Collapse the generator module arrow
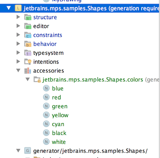The image size is (160, 158). coord(18,151)
